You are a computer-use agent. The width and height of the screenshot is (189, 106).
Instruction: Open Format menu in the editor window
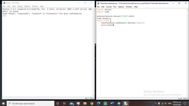[x=109, y=7]
